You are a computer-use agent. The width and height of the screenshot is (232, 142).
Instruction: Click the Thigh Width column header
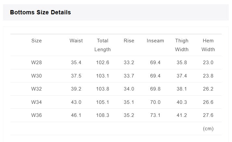[182, 45]
